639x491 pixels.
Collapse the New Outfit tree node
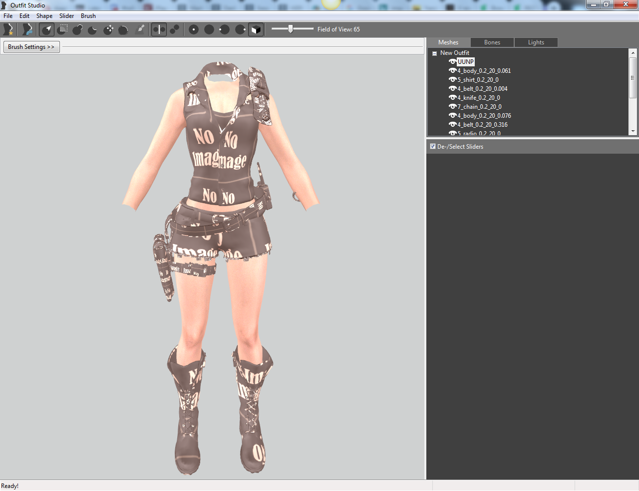(x=434, y=53)
